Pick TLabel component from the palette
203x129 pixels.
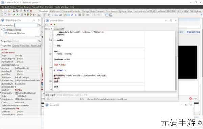(x=57, y=15)
